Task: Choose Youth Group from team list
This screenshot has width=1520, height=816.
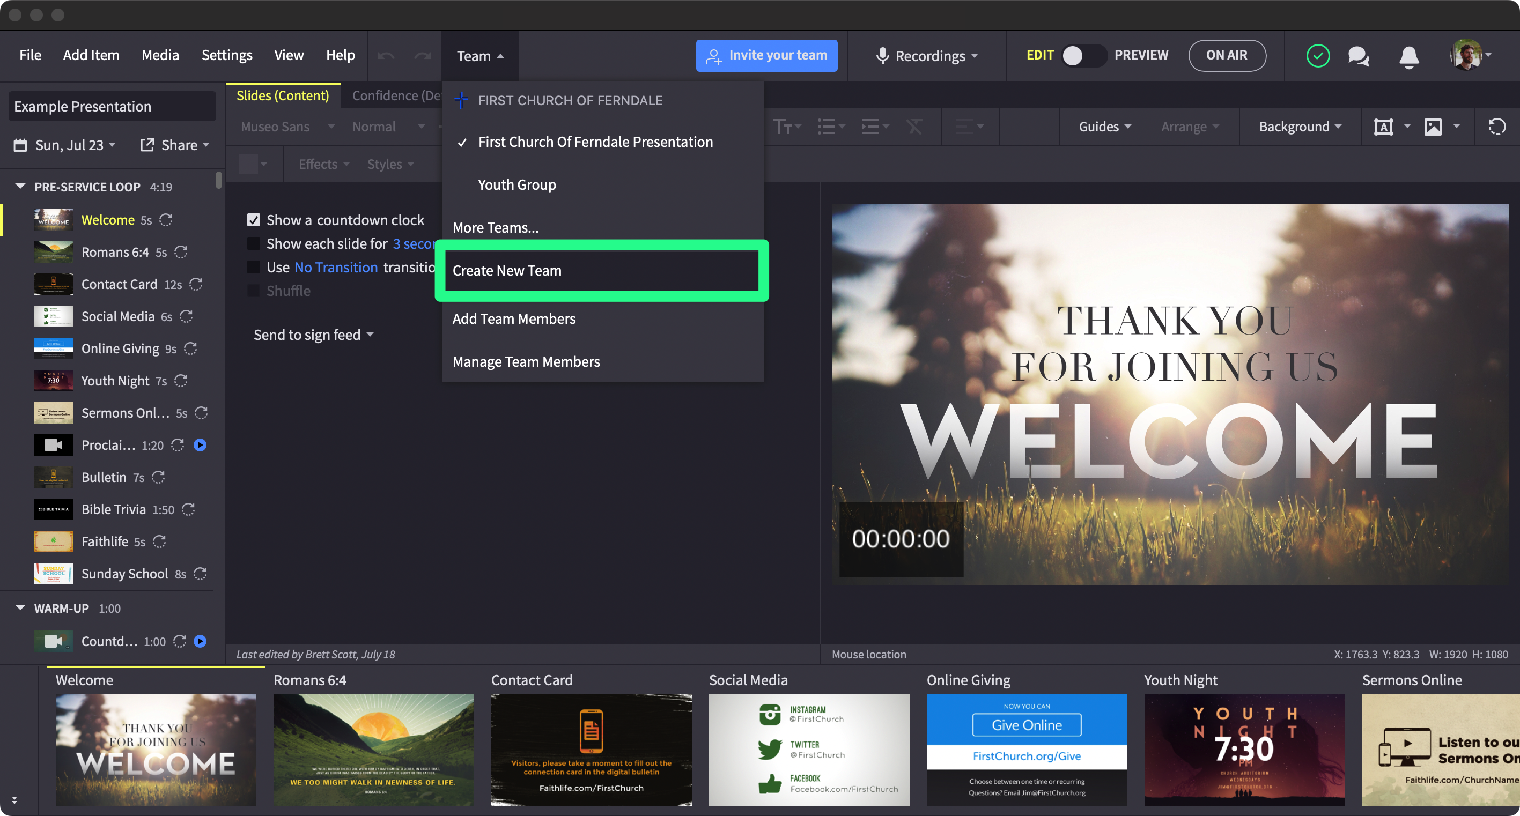Action: click(517, 184)
